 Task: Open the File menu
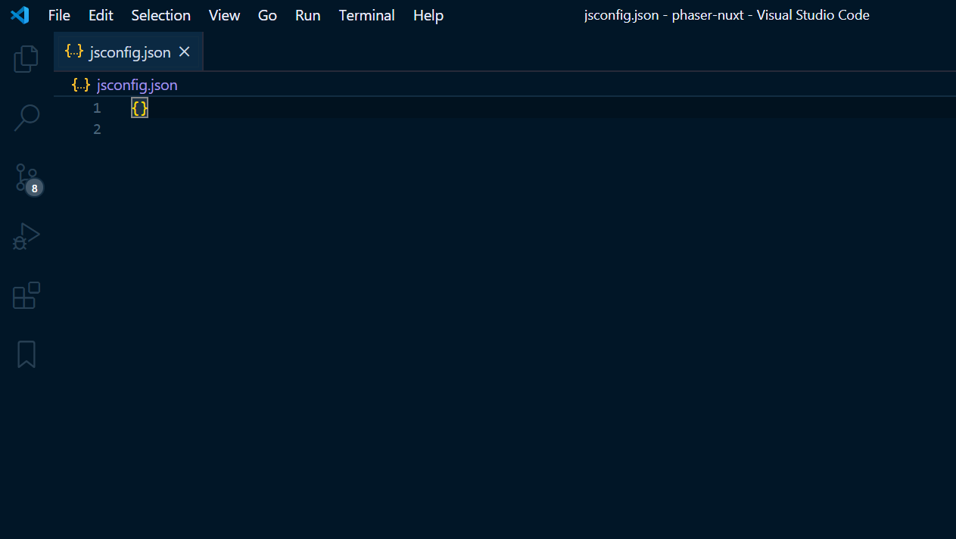(x=58, y=15)
